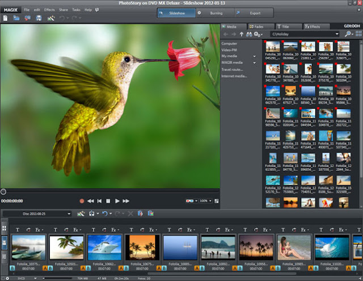Start playback with the play button
Viewport: 363px width, 281px height.
pyautogui.click(x=117, y=201)
